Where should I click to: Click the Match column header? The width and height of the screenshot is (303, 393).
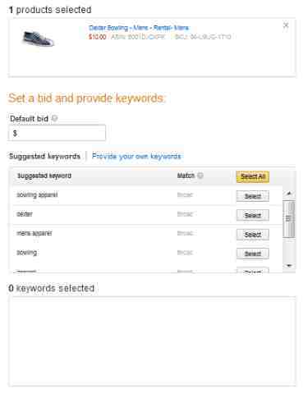pos(186,176)
